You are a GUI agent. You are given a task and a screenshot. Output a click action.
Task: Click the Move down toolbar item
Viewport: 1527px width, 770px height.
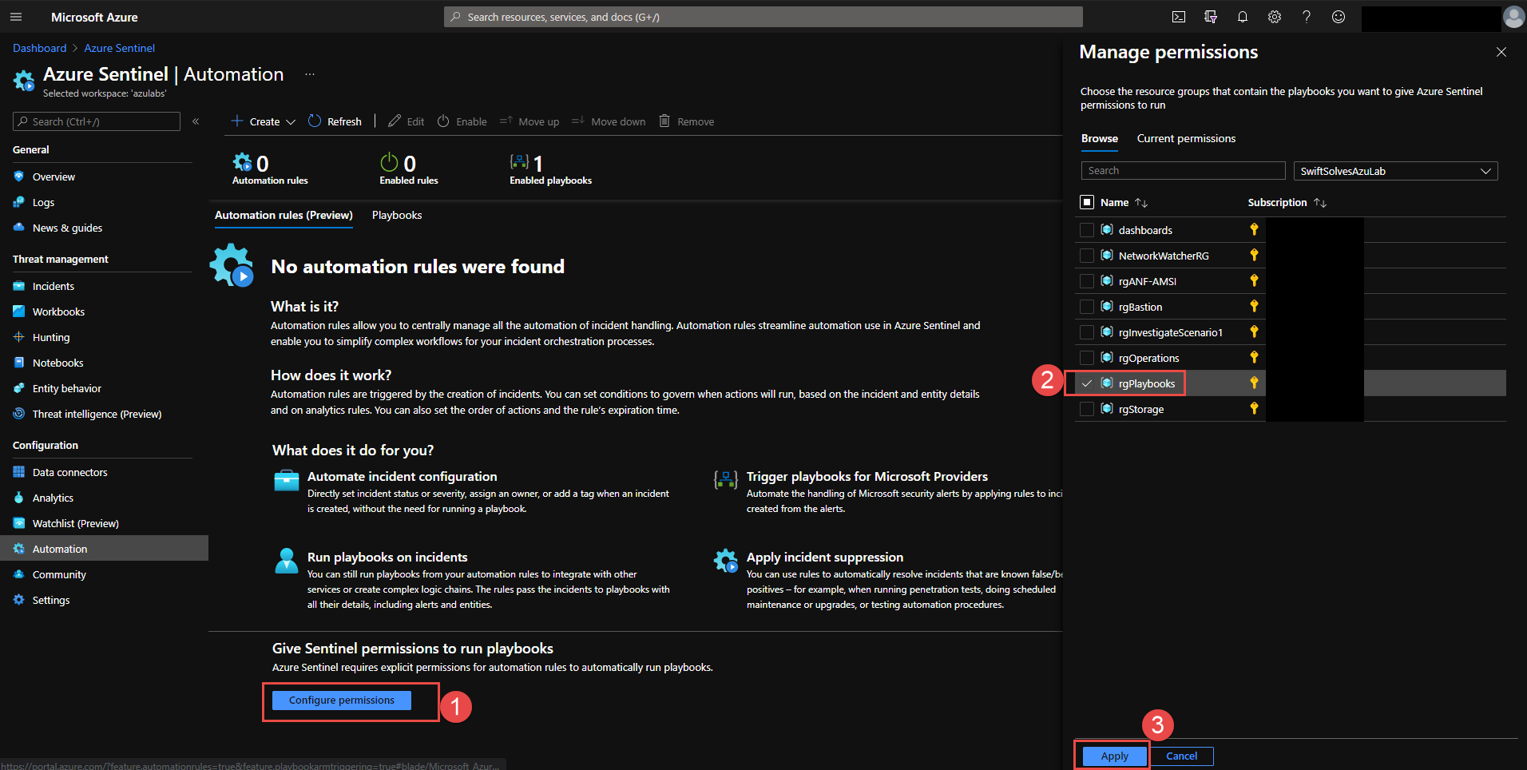(609, 121)
